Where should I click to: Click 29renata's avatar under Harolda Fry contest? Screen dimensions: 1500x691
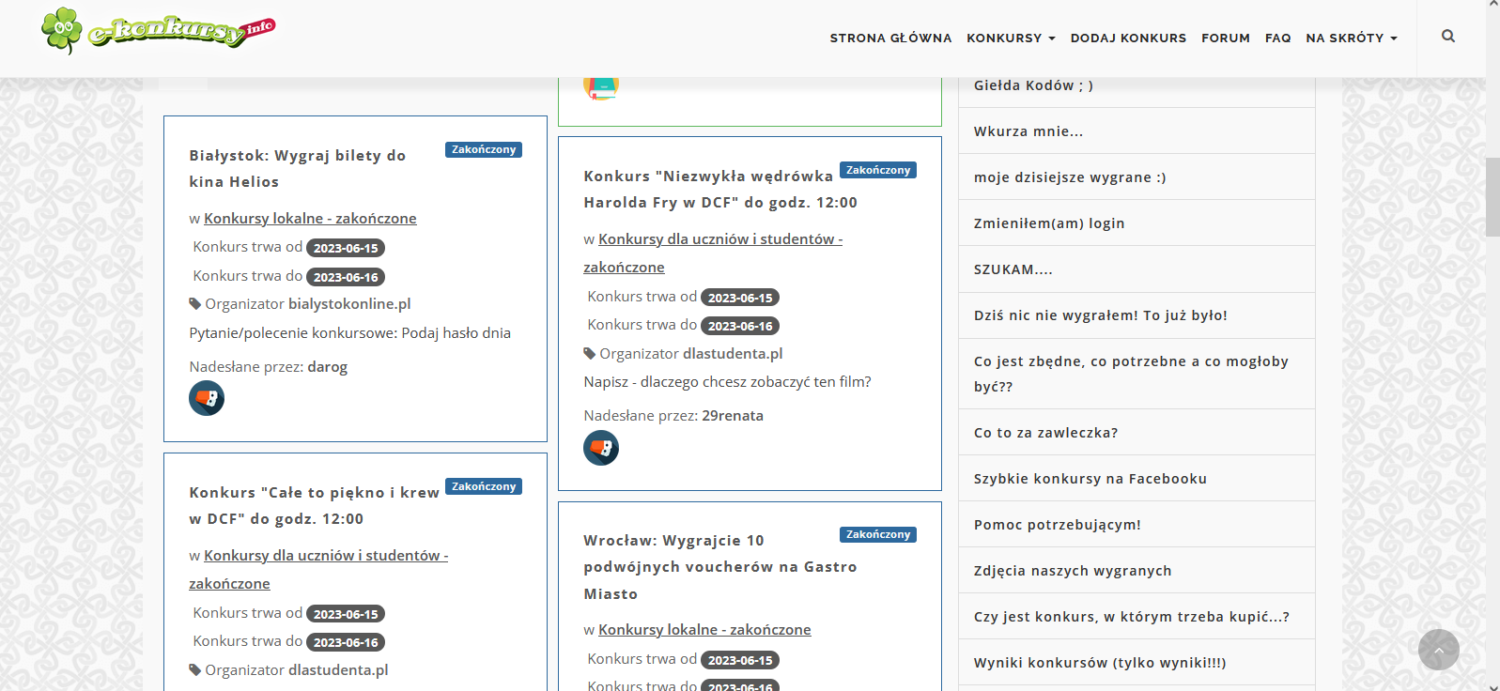[601, 448]
